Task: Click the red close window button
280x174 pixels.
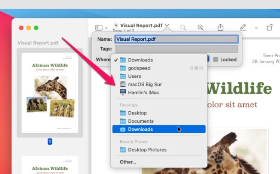Action: click(21, 28)
